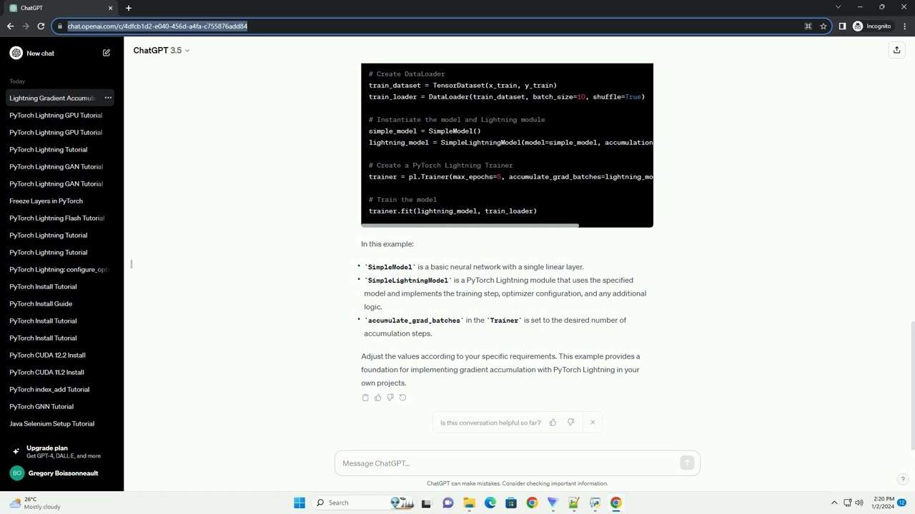Click the Windows Start button
Image resolution: width=915 pixels, height=514 pixels.
coord(300,503)
